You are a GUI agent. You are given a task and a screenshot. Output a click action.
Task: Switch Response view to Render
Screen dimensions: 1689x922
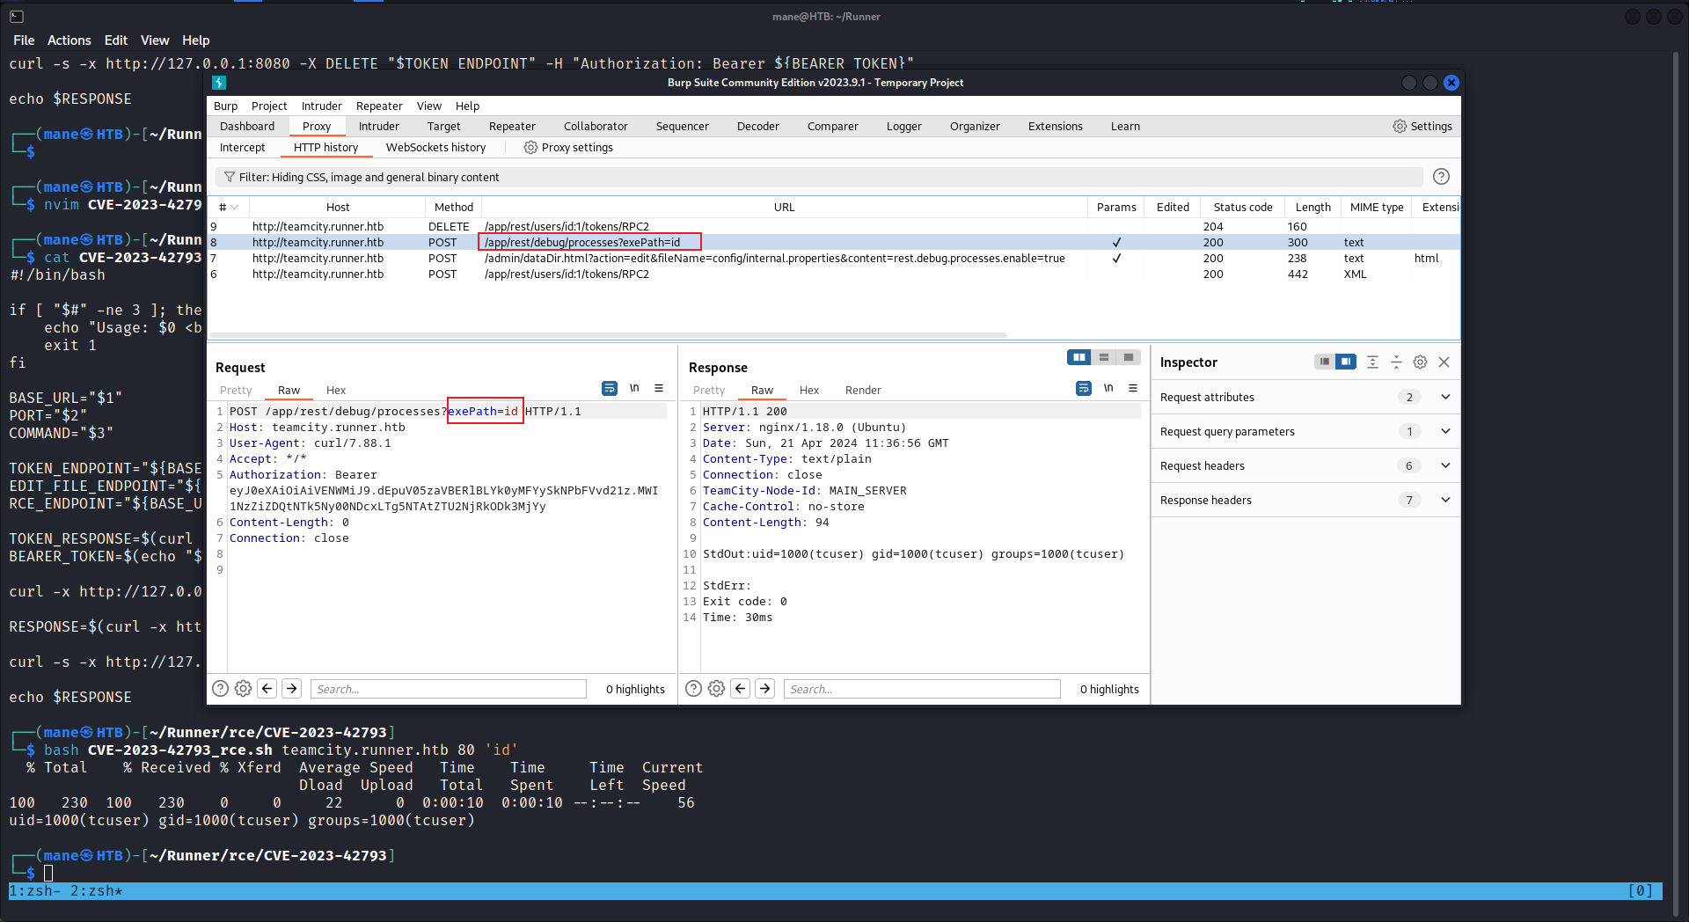click(863, 390)
